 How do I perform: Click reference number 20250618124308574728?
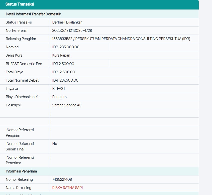(x=72, y=31)
